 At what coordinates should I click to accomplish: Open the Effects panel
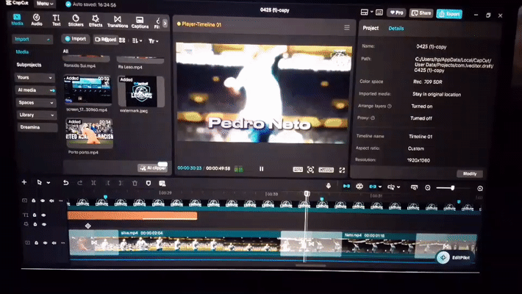coord(96,21)
